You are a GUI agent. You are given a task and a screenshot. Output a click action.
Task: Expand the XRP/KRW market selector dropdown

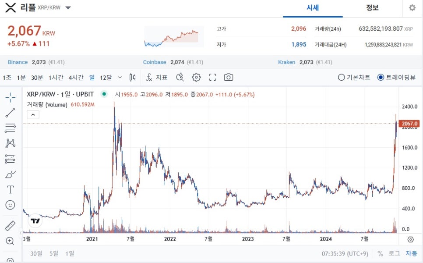68,8
